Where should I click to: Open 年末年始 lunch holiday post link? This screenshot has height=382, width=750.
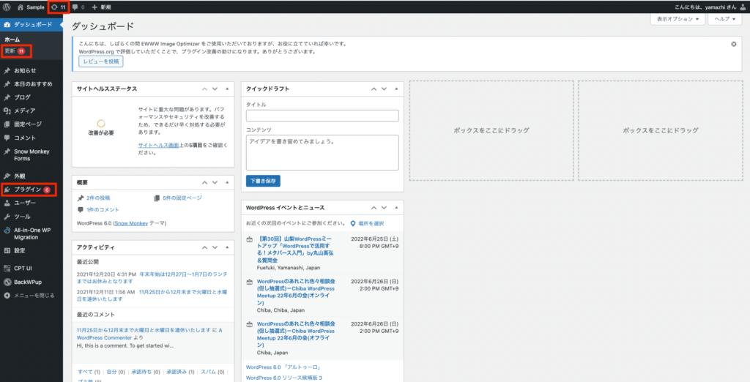pos(152,278)
